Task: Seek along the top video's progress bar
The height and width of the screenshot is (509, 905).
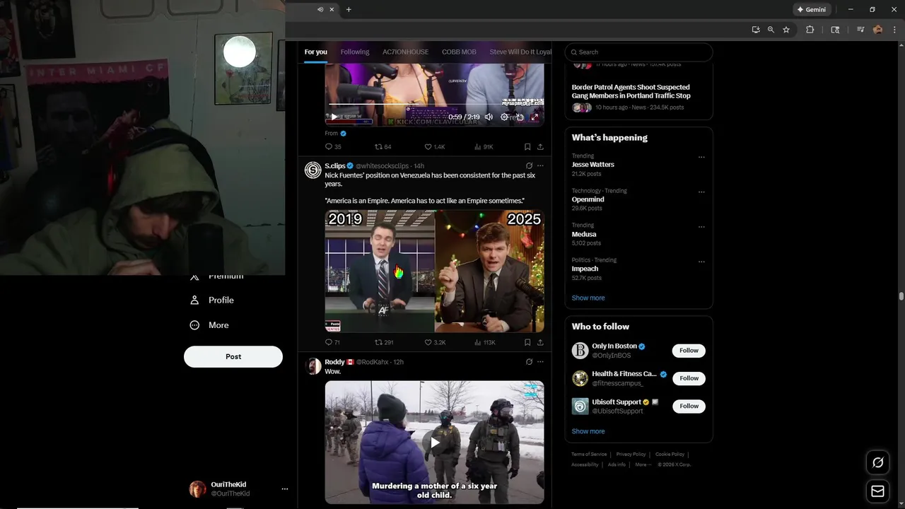Action: pyautogui.click(x=434, y=105)
